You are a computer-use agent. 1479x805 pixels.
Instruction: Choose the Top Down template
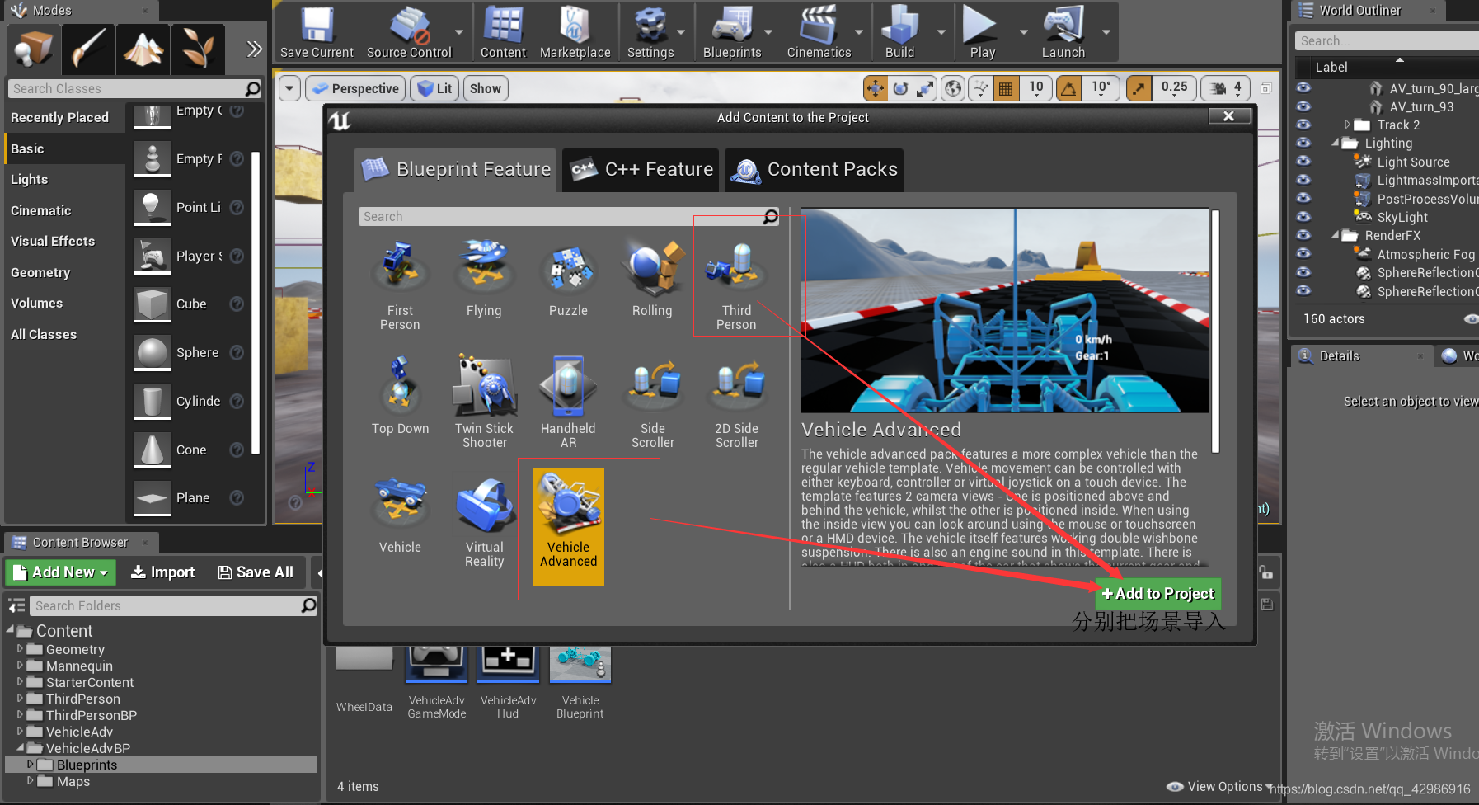coord(400,396)
